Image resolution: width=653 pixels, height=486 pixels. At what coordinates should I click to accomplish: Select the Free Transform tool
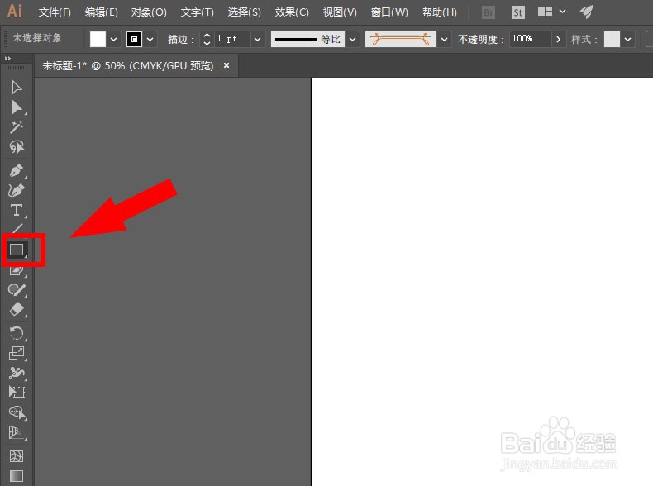point(17,392)
